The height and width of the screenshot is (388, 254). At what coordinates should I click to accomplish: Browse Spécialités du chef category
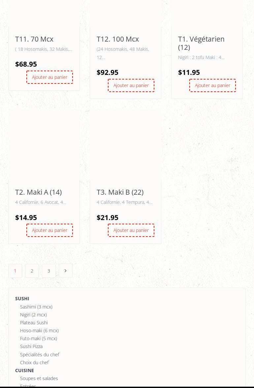tap(40, 355)
